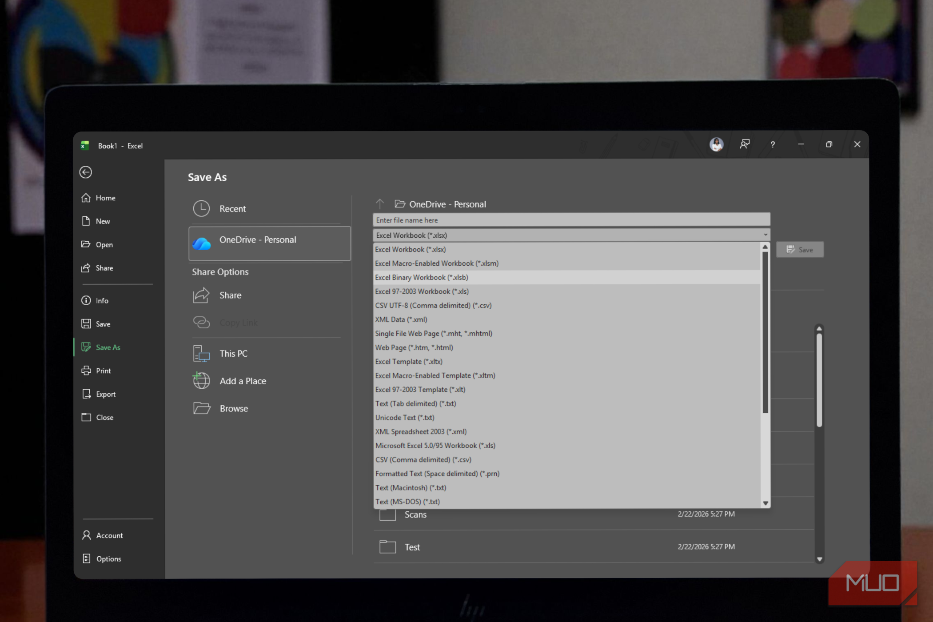The image size is (933, 622).
Task: Select Save As in the sidebar
Action: (108, 347)
